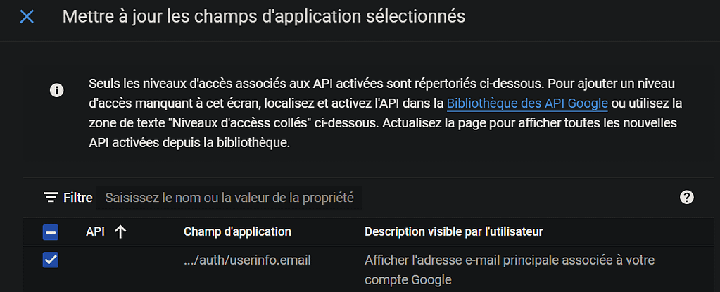Click the Description visible par l'utilisateur header

pos(453,231)
